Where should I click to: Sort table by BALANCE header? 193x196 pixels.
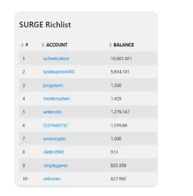pyautogui.click(x=124, y=45)
